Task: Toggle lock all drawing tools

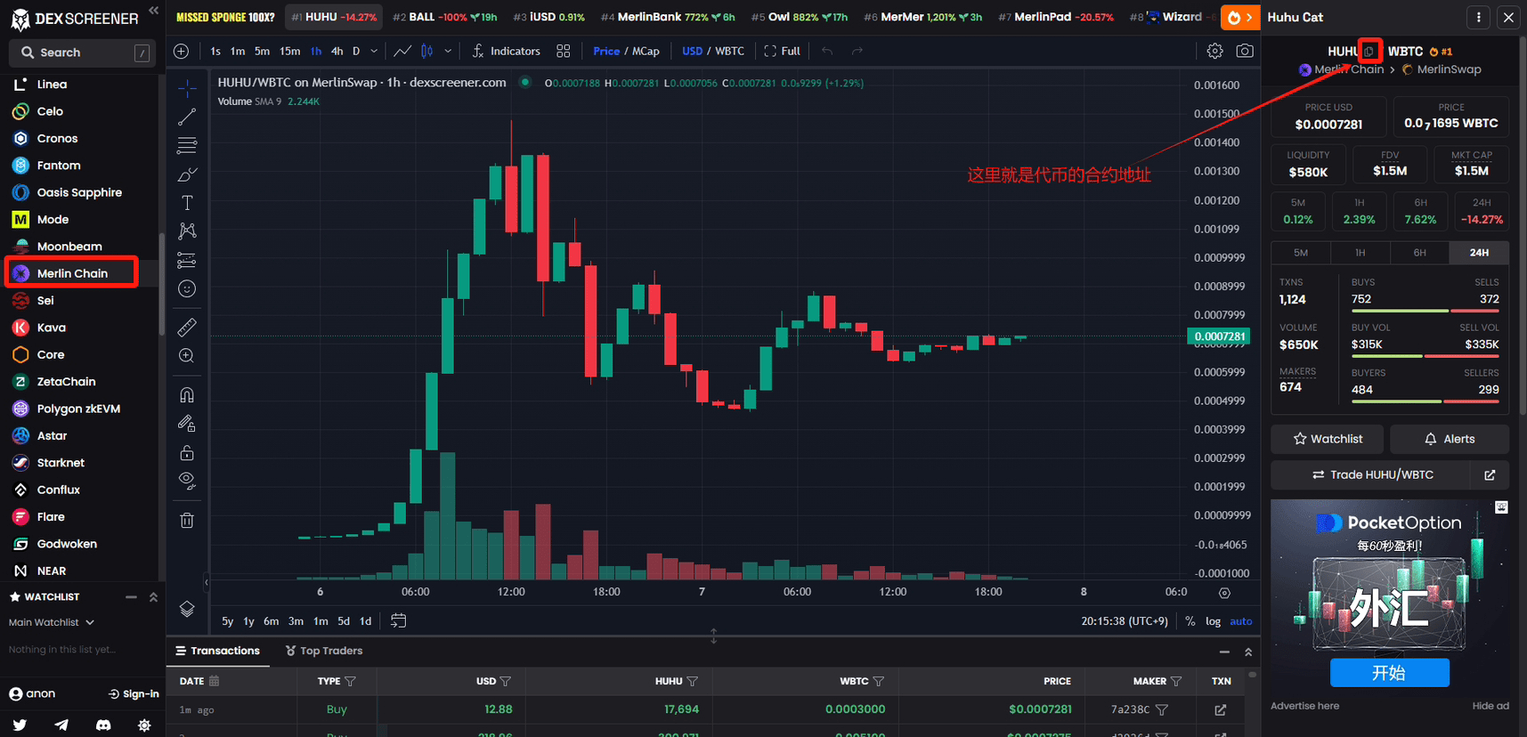Action: click(187, 452)
